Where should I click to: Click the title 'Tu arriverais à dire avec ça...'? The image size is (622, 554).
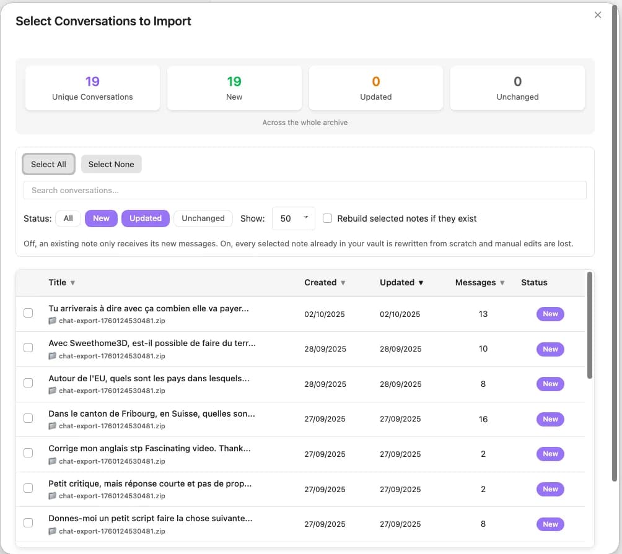pyautogui.click(x=149, y=308)
